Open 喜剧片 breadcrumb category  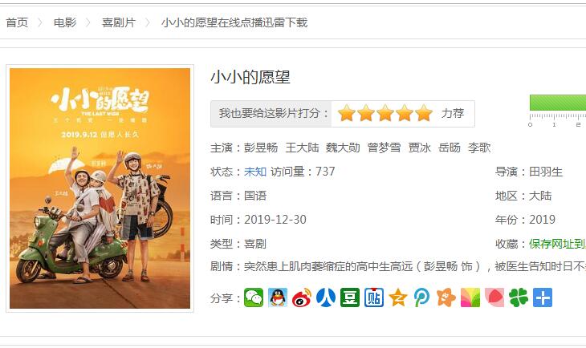[x=119, y=22]
